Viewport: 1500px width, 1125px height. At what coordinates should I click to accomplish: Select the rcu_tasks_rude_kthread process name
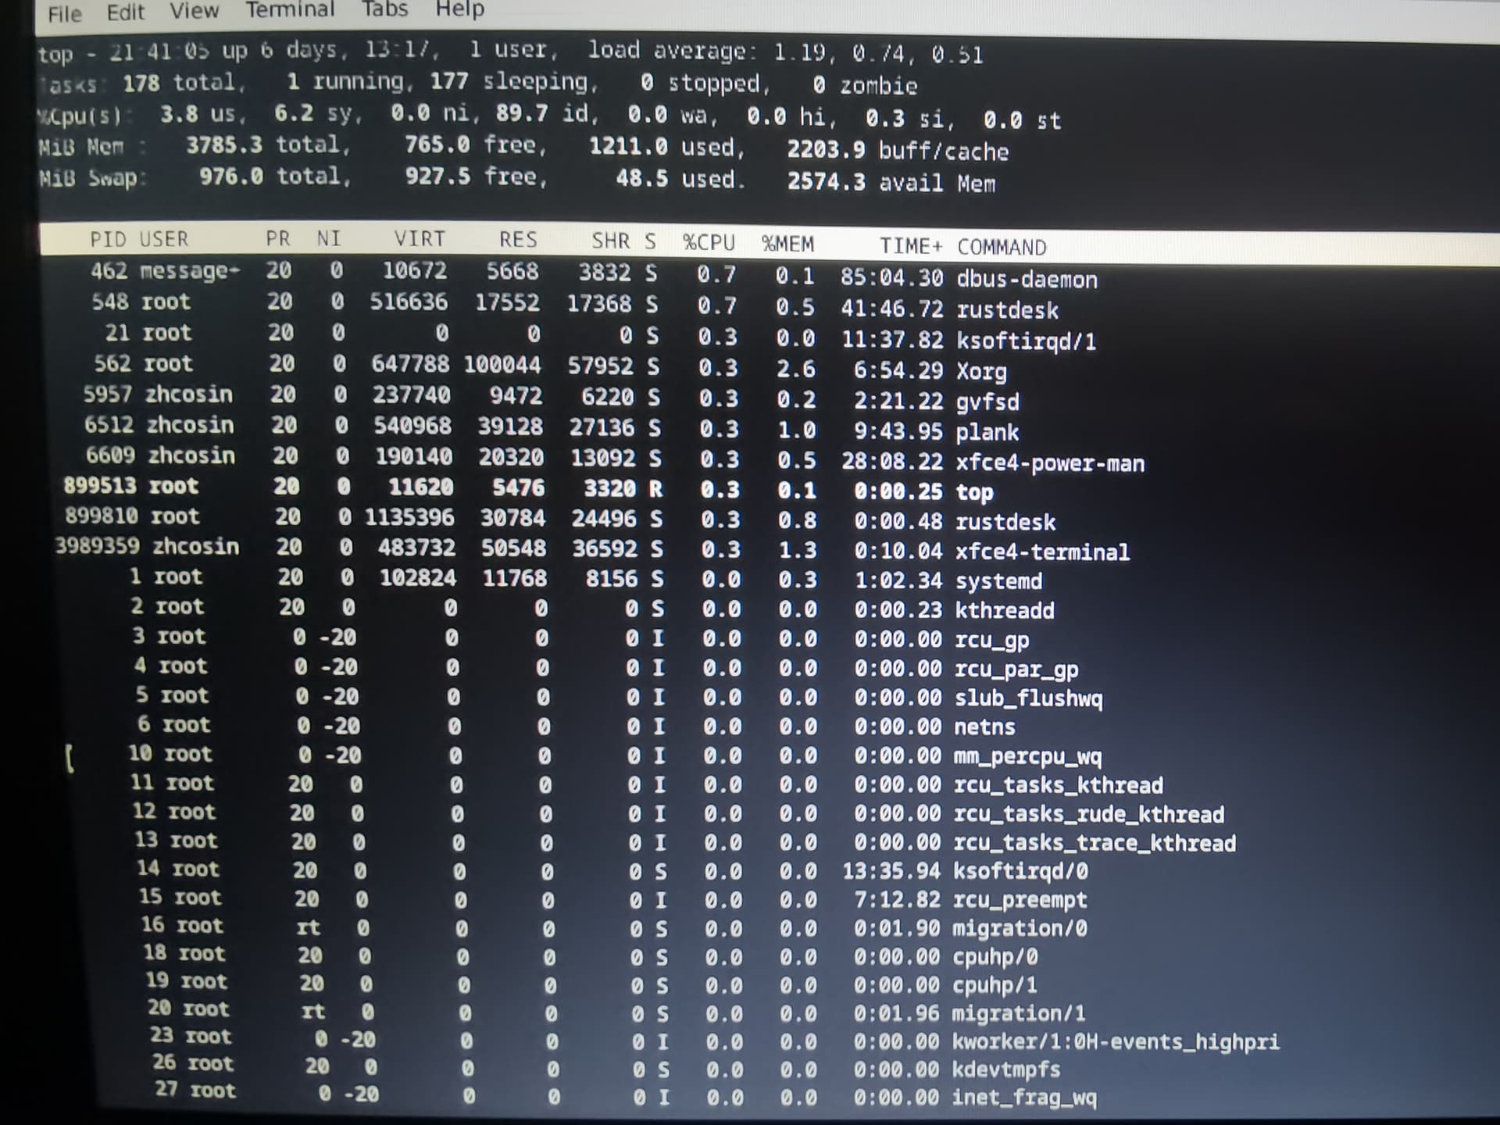coord(1088,814)
